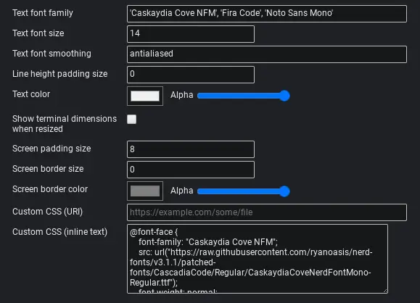Click inside the Custom CSS inline text area
The width and height of the screenshot is (420, 303).
tap(257, 259)
